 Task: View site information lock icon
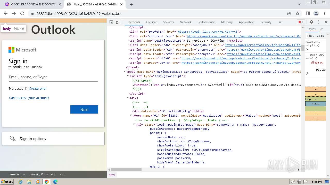(x=32, y=14)
